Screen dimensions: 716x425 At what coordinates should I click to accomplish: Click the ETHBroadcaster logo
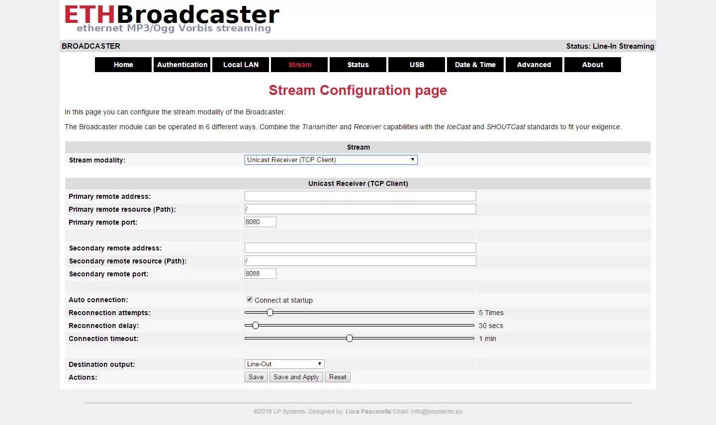[172, 18]
